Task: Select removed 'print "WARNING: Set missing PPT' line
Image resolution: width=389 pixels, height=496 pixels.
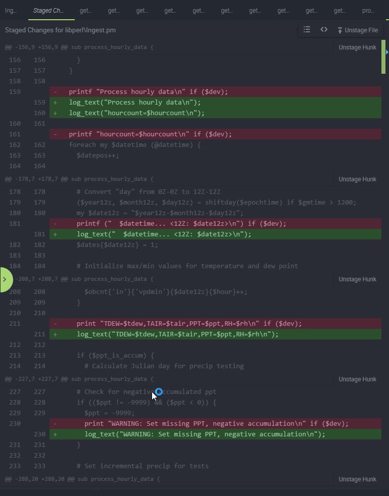Action: tap(215, 424)
